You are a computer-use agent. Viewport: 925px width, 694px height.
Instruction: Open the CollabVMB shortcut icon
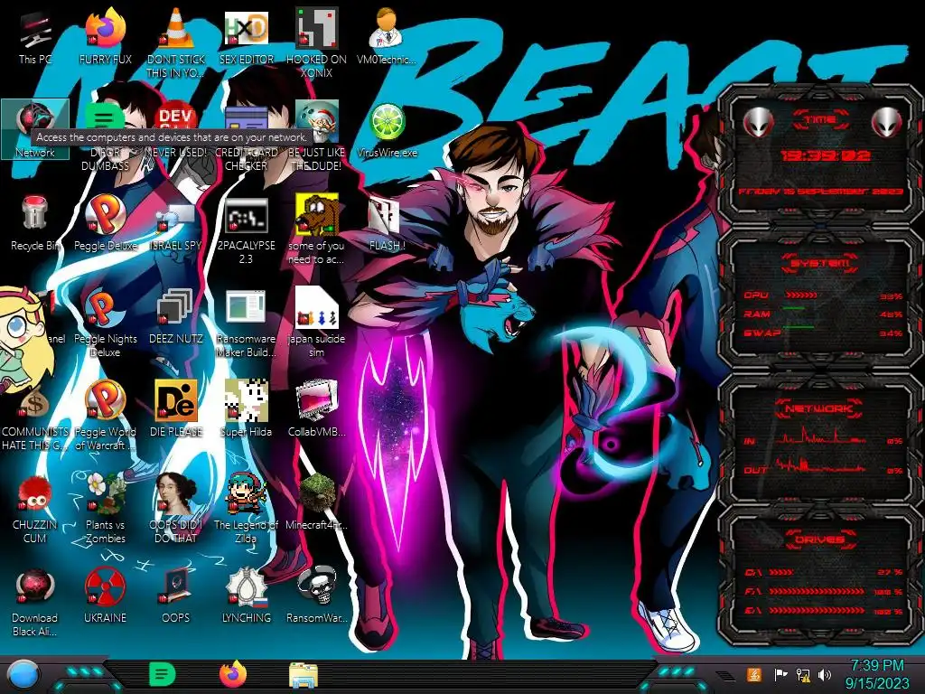(317, 409)
